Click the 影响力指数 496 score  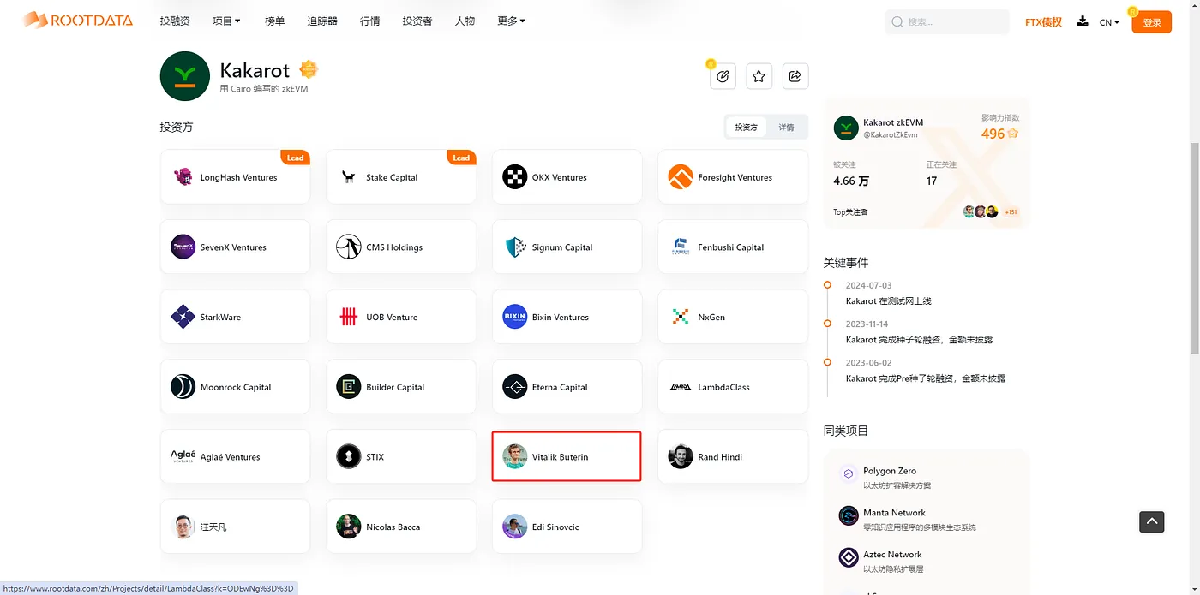[x=999, y=134]
